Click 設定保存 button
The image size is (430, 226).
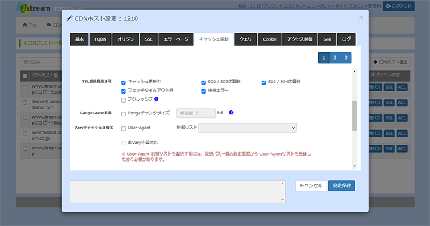click(x=342, y=185)
